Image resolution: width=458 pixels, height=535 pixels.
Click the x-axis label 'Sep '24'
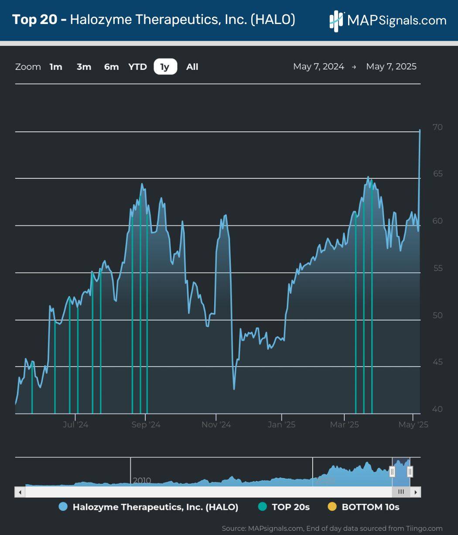[x=146, y=425]
